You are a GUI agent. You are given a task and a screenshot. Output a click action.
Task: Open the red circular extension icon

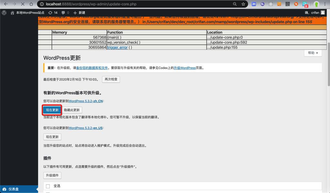point(296,4)
